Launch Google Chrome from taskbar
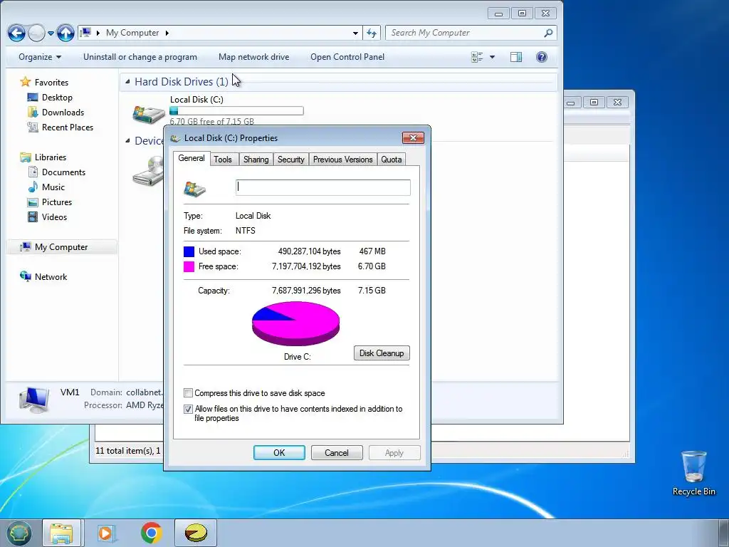The width and height of the screenshot is (729, 547). pos(151,533)
